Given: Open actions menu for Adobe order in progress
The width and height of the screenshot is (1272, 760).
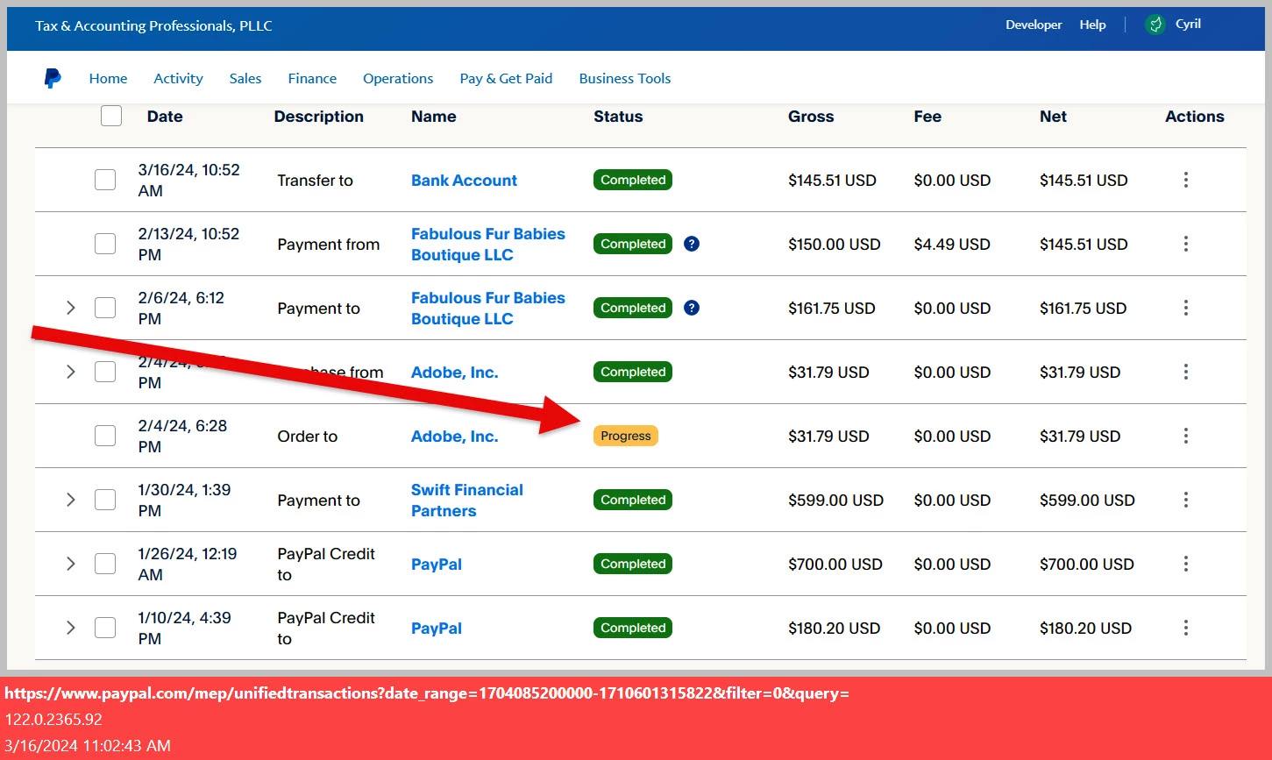Looking at the screenshot, I should 1186,436.
